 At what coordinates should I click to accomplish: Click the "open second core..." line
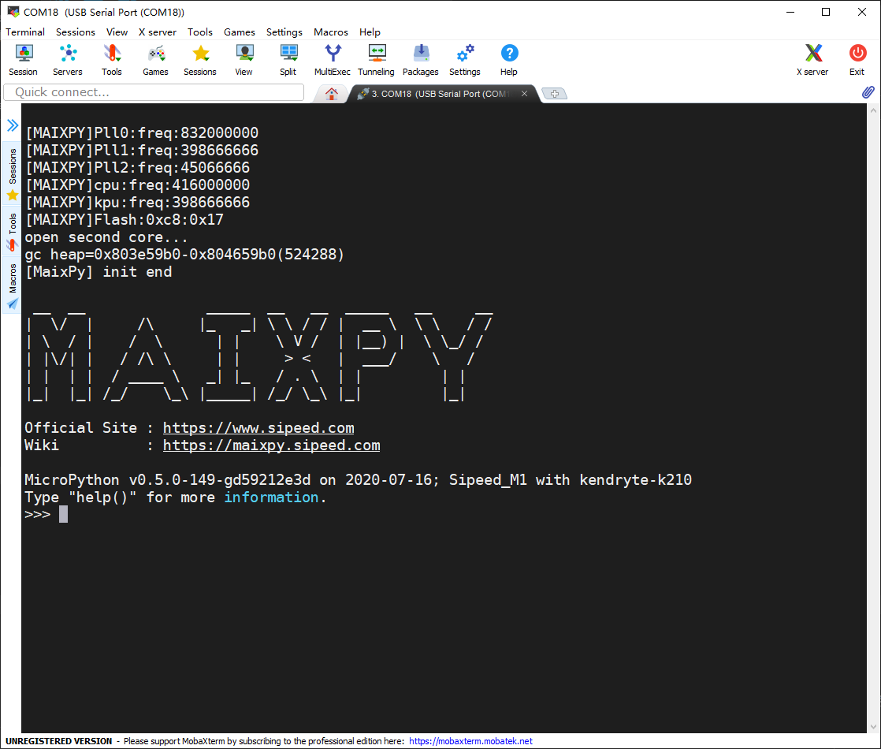tap(106, 237)
